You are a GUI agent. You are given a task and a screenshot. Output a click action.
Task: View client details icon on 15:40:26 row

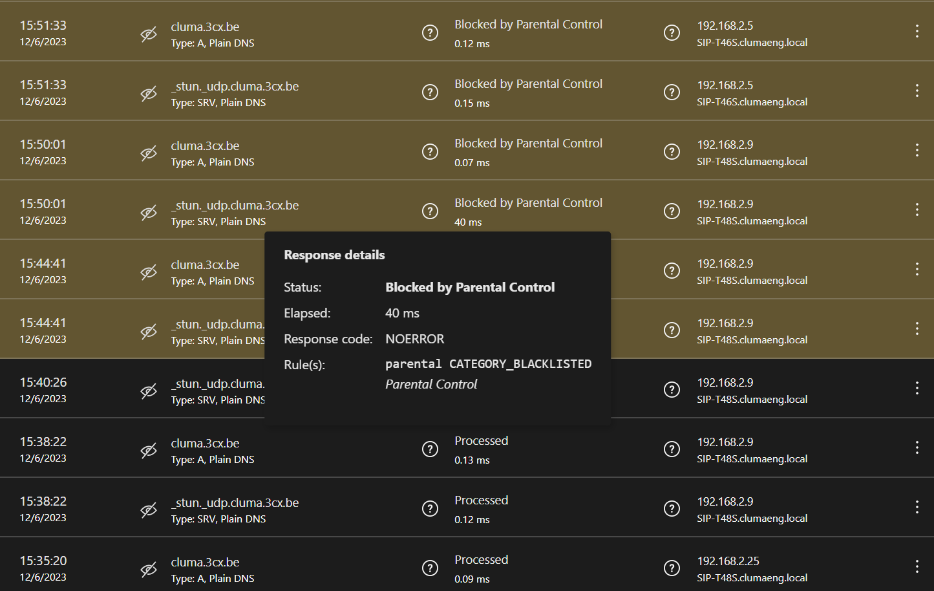(672, 389)
